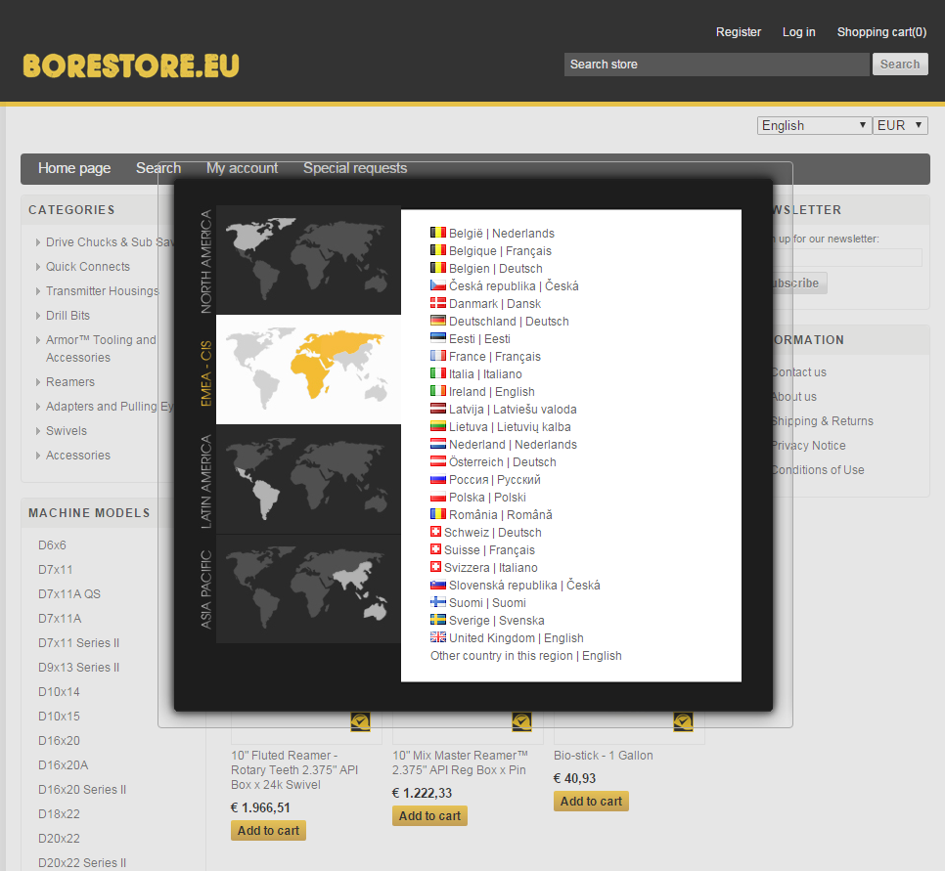Click the België flag icon

coord(438,233)
